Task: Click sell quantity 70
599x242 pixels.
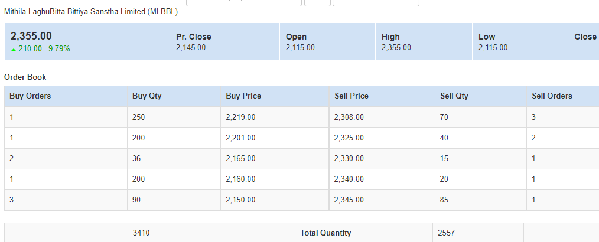Action: coord(444,117)
